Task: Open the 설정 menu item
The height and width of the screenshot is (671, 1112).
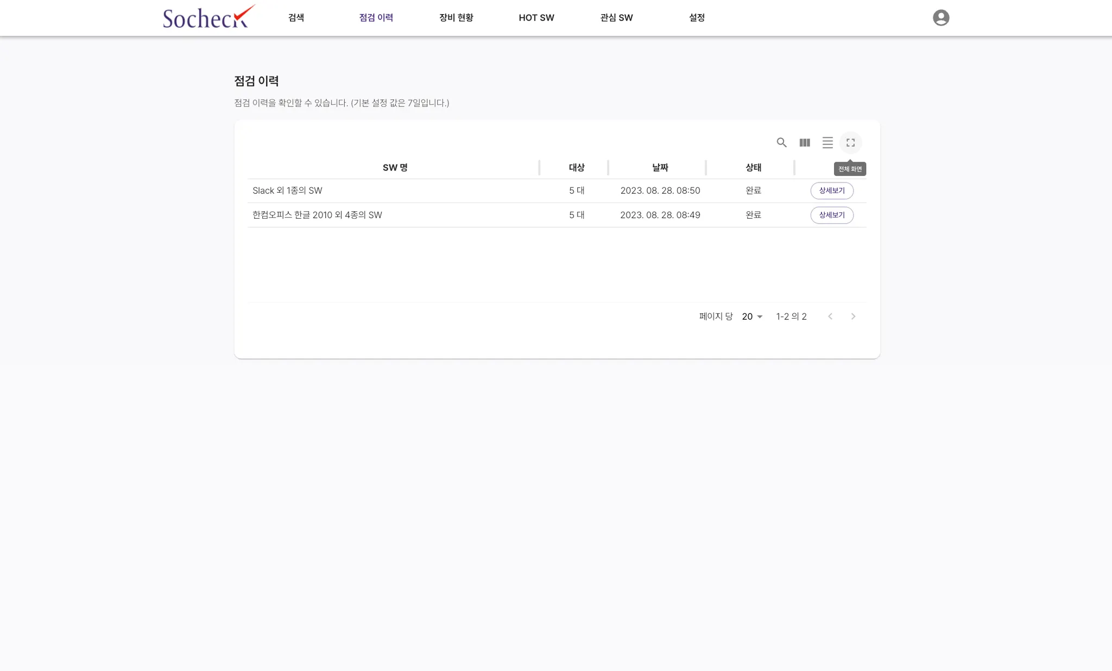Action: [697, 18]
